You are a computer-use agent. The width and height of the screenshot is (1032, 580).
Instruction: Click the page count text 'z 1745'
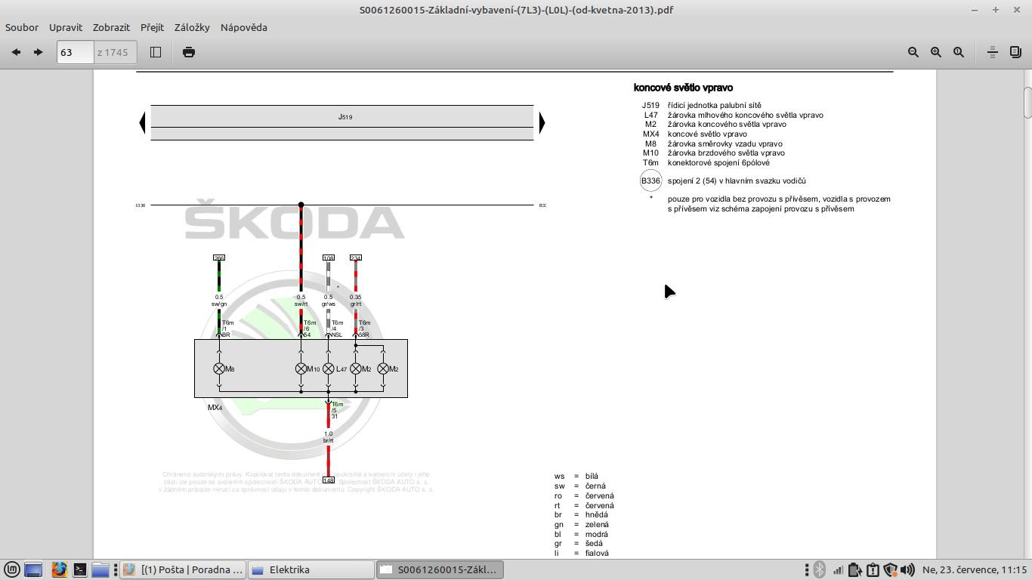113,52
